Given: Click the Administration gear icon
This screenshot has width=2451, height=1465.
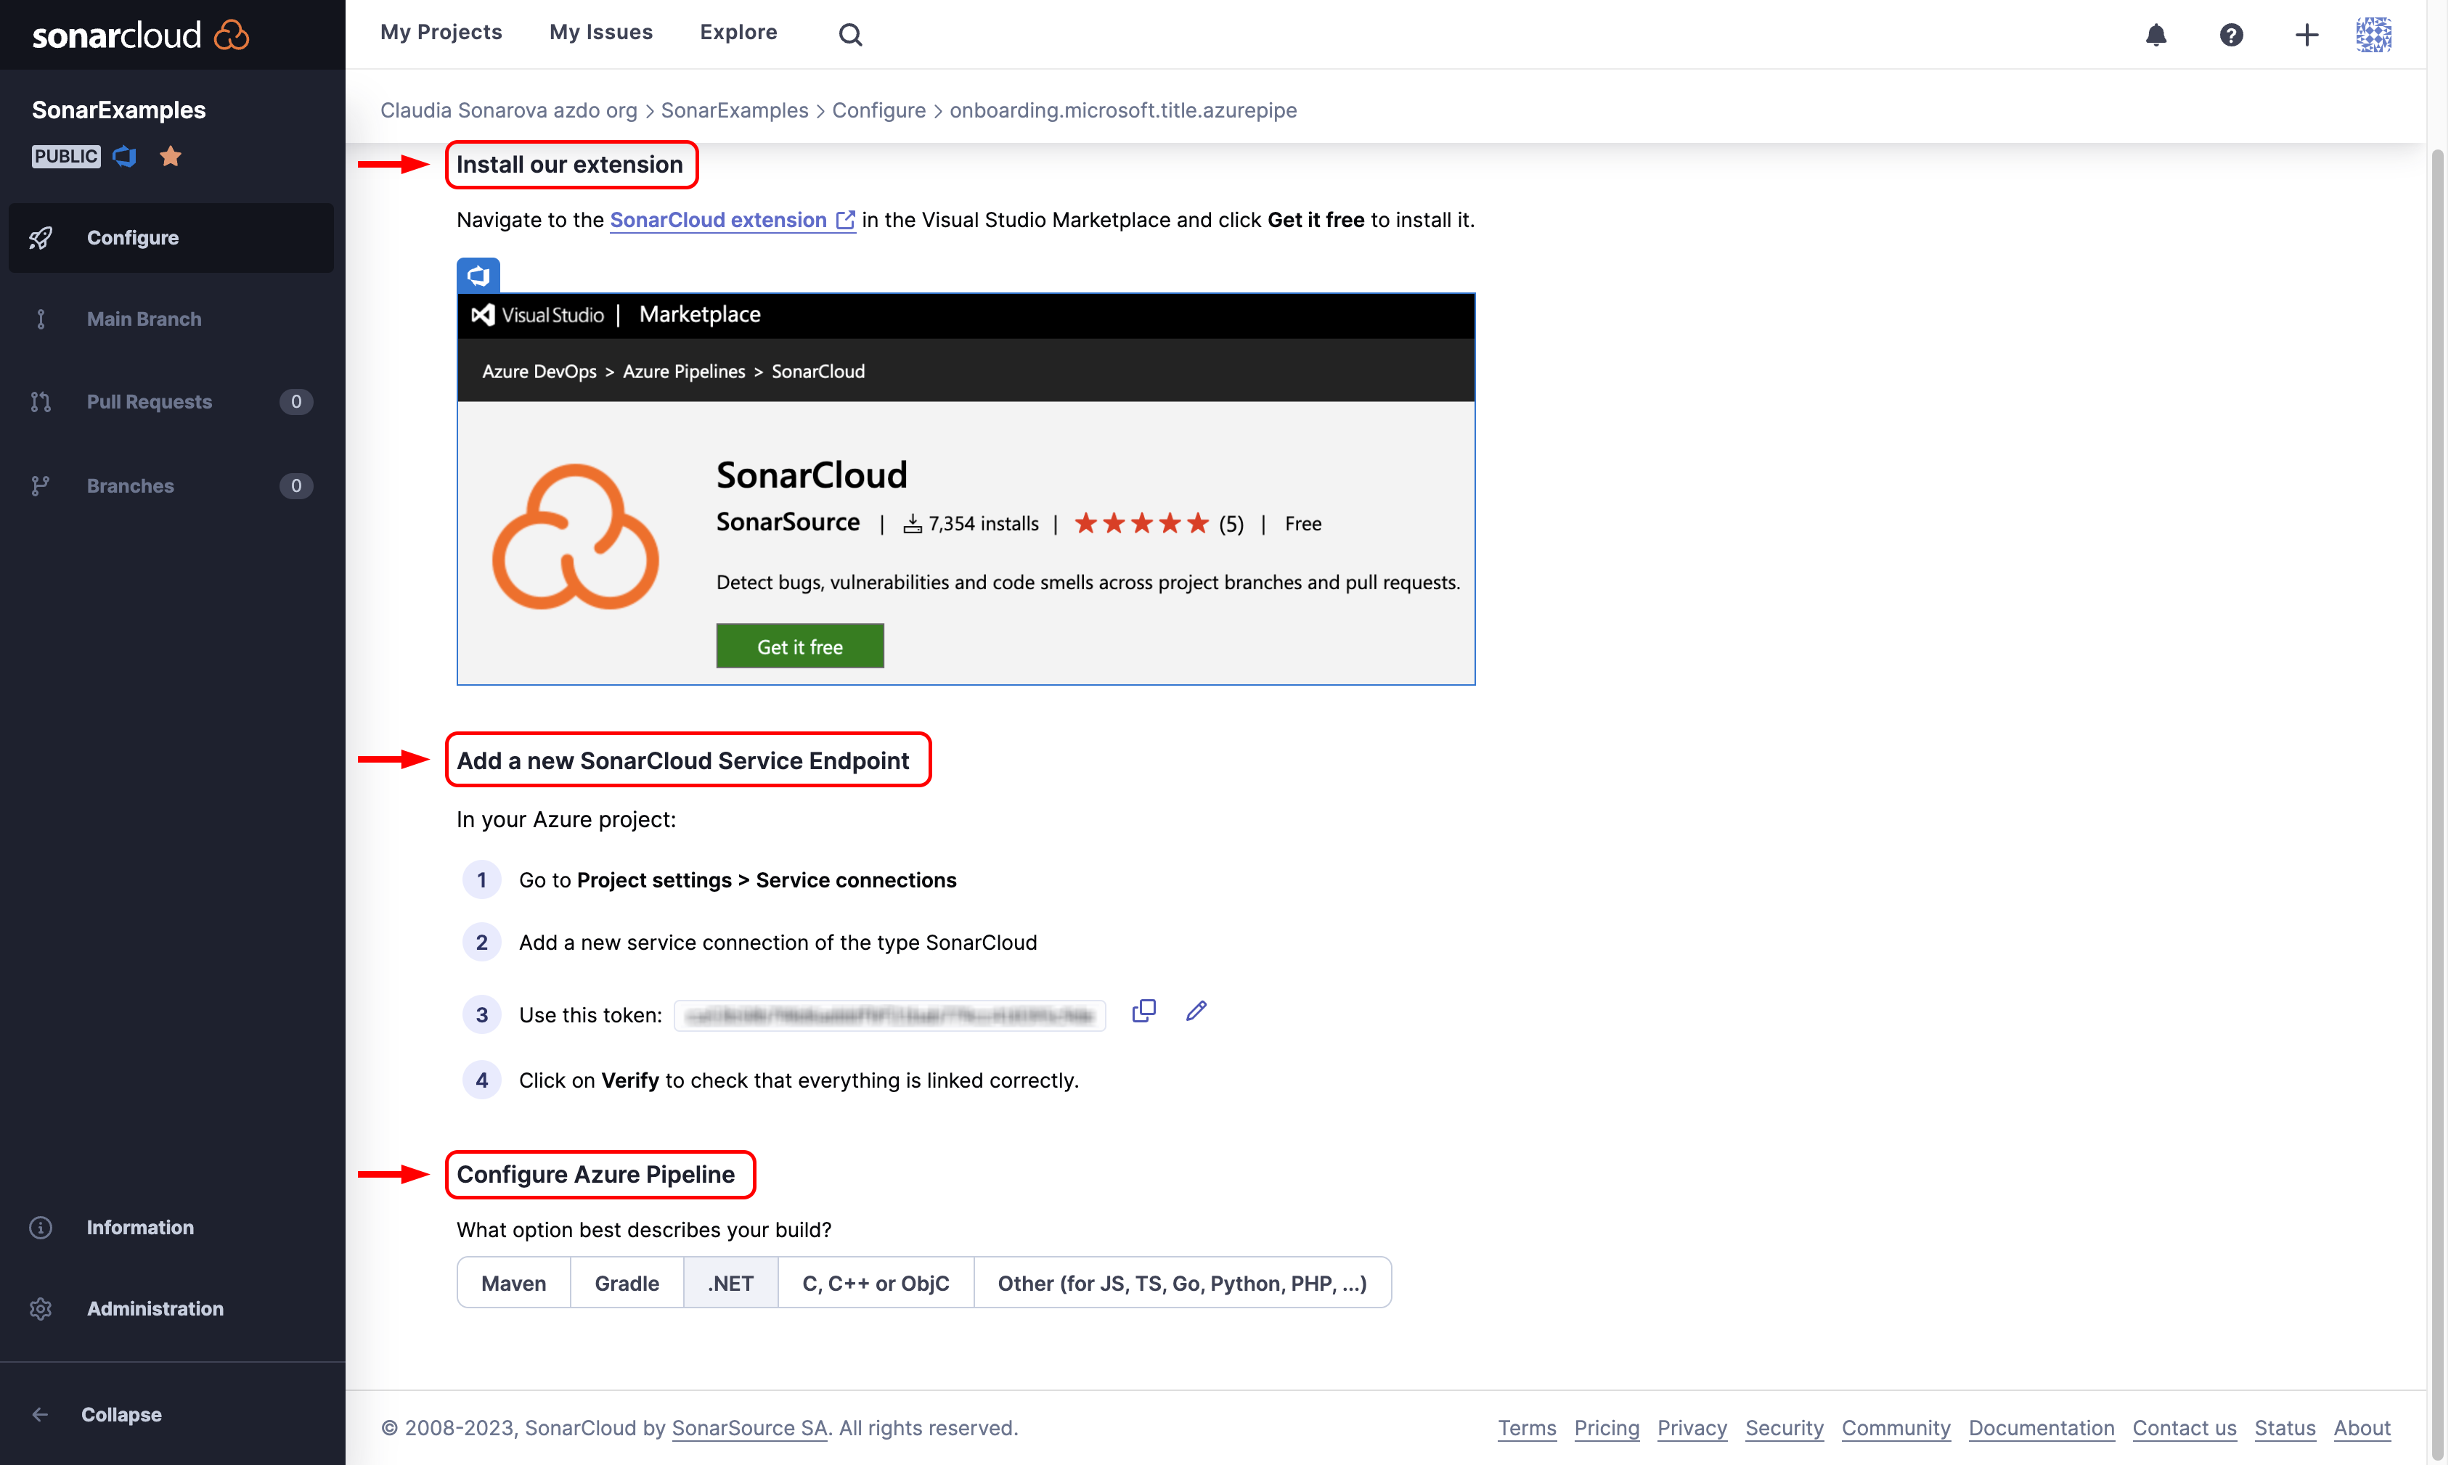Looking at the screenshot, I should [41, 1308].
